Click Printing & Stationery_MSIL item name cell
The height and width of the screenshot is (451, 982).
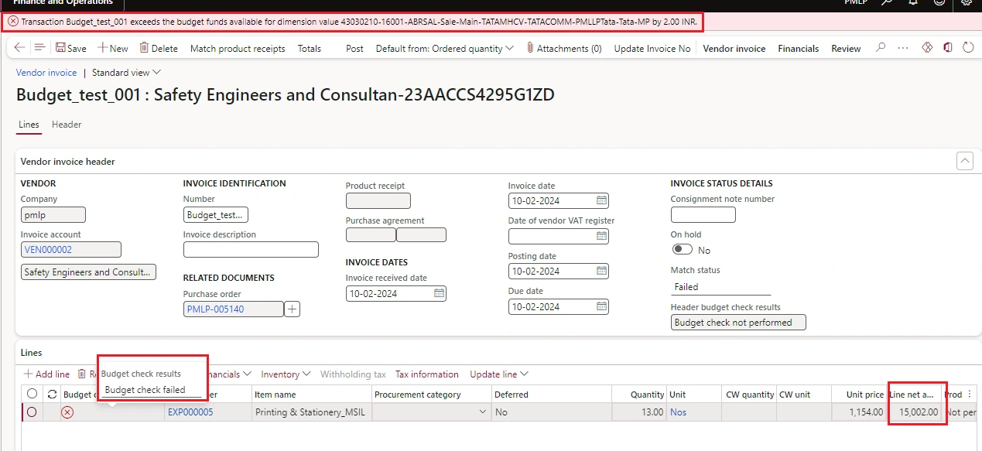[312, 412]
